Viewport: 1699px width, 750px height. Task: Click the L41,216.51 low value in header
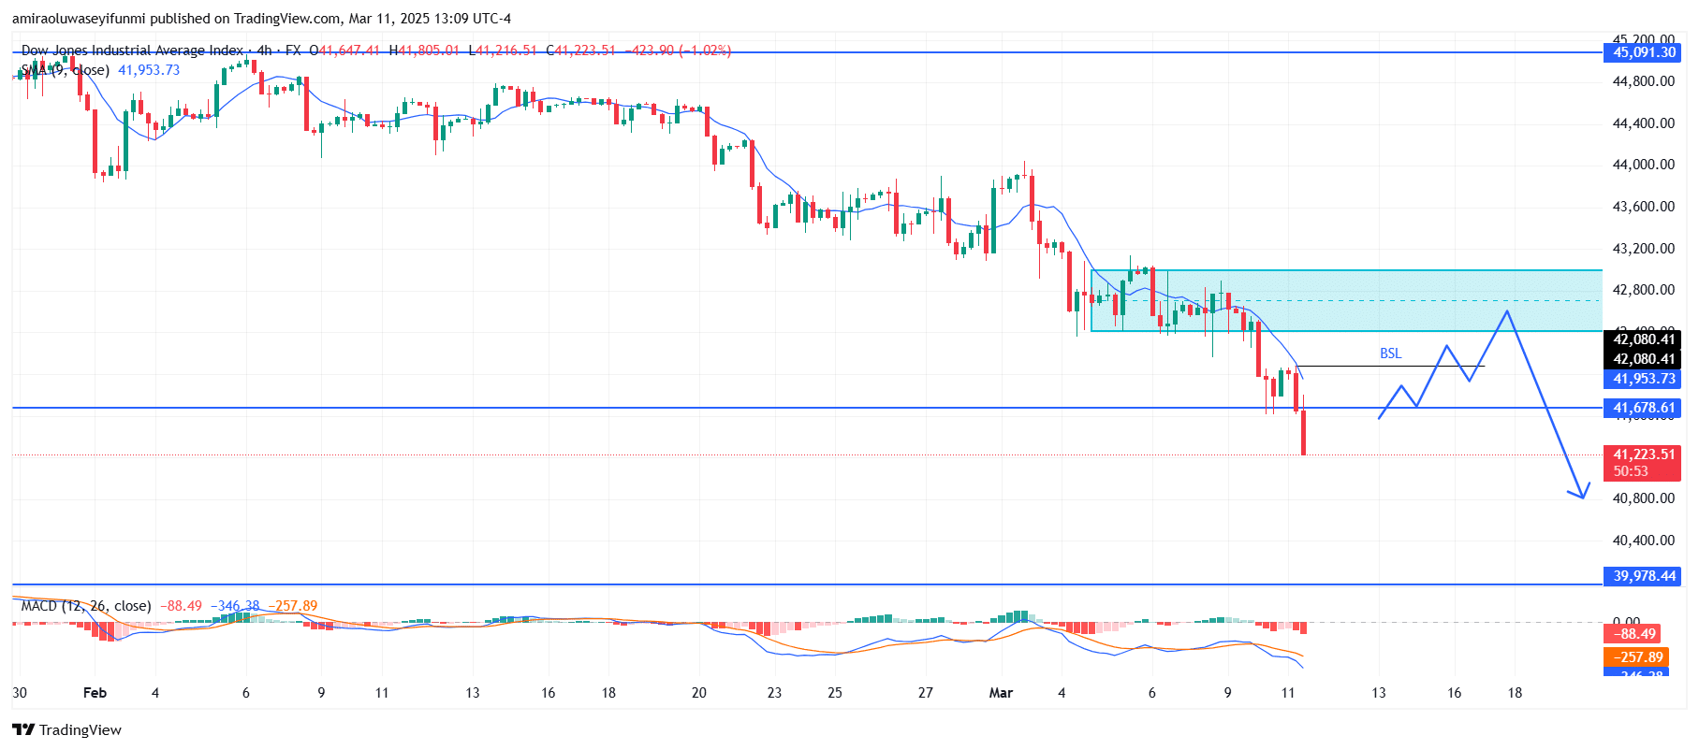point(503,50)
